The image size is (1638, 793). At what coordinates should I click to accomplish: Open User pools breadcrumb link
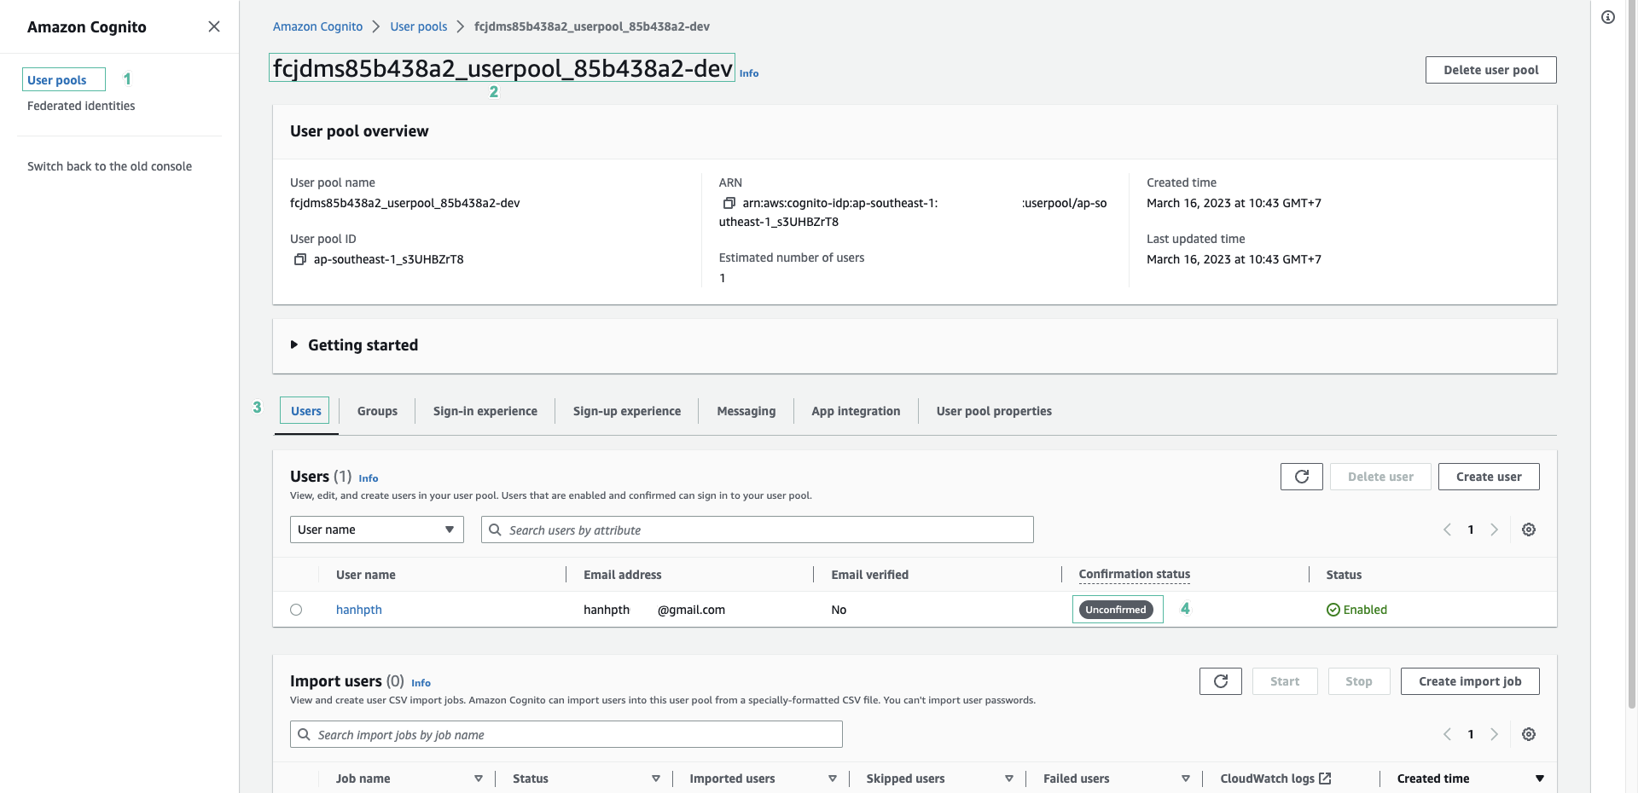click(419, 26)
